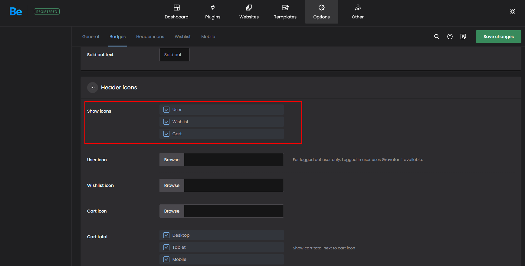The width and height of the screenshot is (525, 266).
Task: Click the Sold out text input
Action: point(175,55)
